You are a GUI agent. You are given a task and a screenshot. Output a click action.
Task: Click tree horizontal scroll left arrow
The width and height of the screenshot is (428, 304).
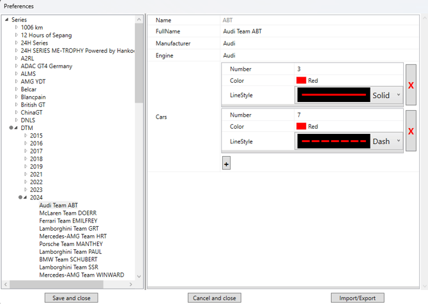point(6,284)
